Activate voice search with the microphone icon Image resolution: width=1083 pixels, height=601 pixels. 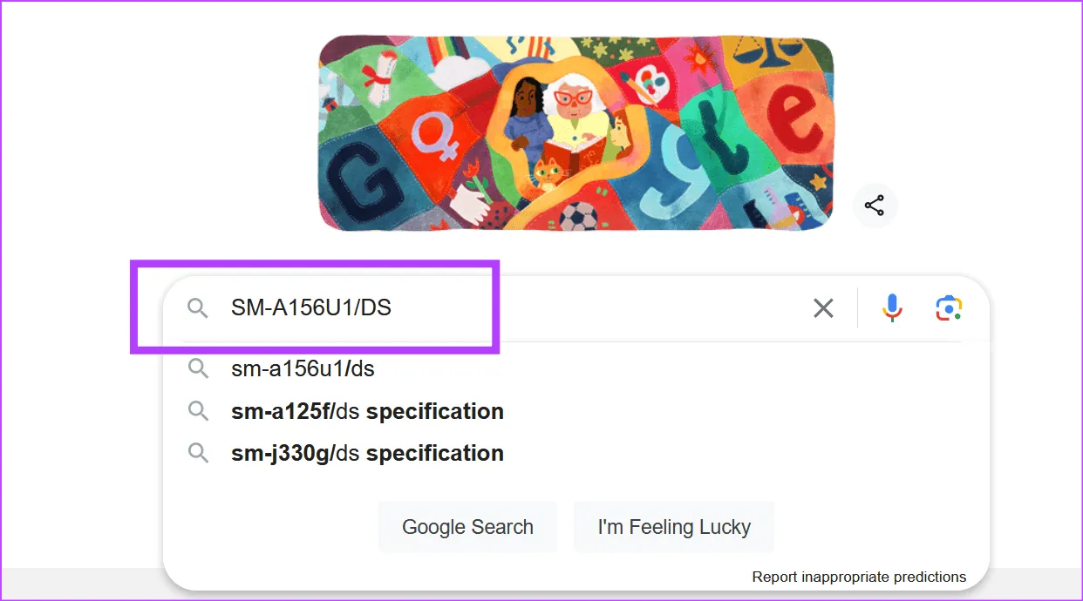point(891,307)
